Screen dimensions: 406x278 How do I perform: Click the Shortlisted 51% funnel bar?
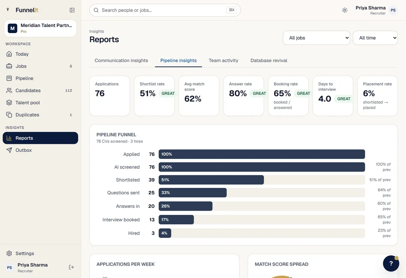pos(211,180)
